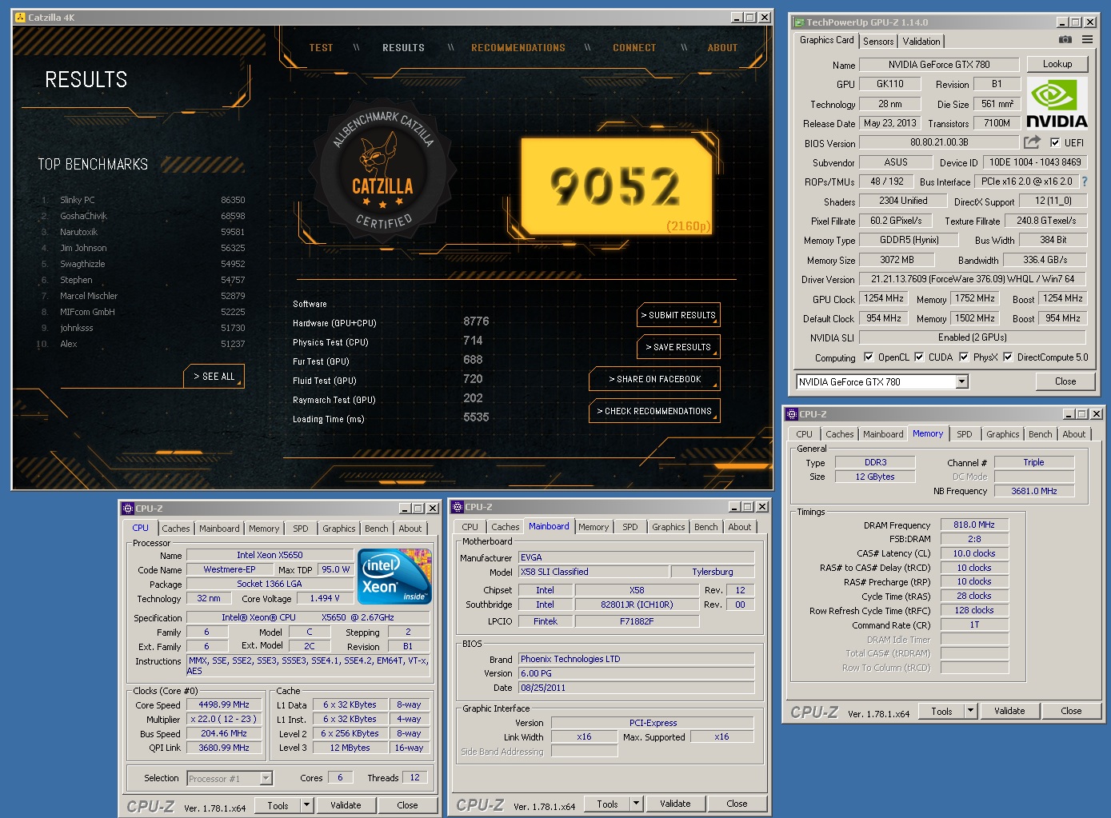1111x818 pixels.
Task: Click the Catzilla 4K title bar icon
Action: pyautogui.click(x=20, y=17)
